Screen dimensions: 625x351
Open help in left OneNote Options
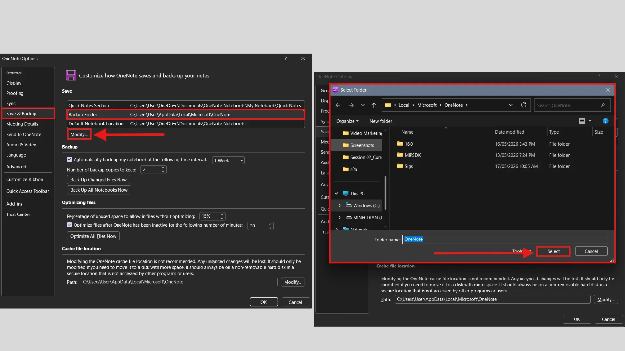click(x=286, y=58)
